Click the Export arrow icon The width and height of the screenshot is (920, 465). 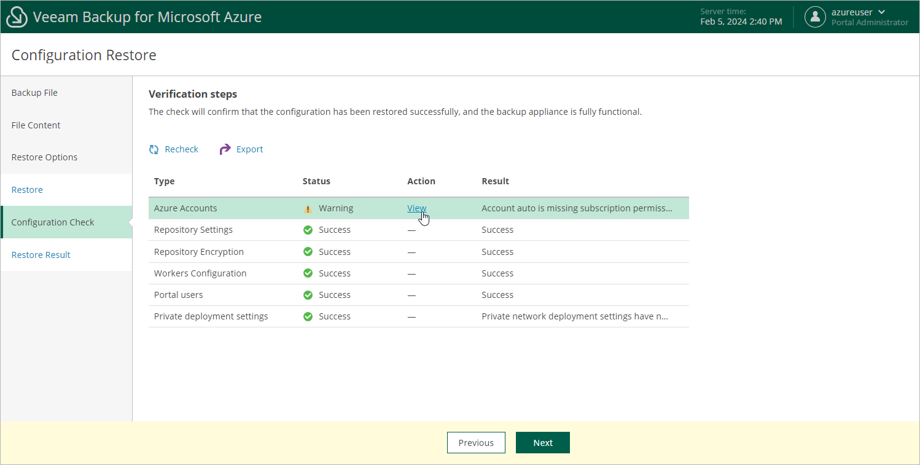(x=225, y=149)
